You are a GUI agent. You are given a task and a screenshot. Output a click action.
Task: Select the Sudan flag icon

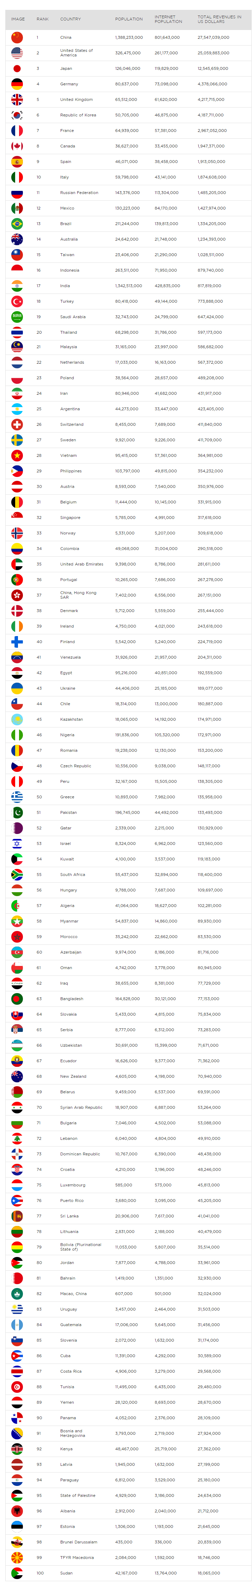(17, 1573)
